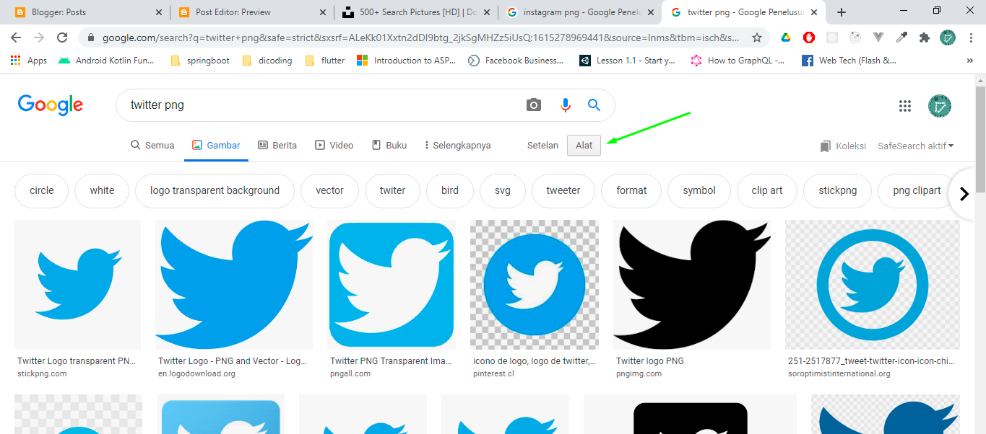Bookmark this page with the star icon
The image size is (986, 434).
click(x=757, y=37)
